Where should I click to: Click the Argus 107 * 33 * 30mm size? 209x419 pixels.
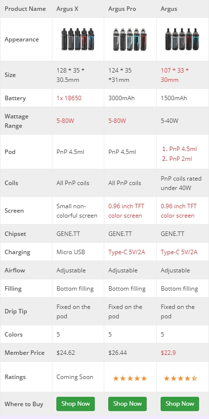tap(175, 75)
